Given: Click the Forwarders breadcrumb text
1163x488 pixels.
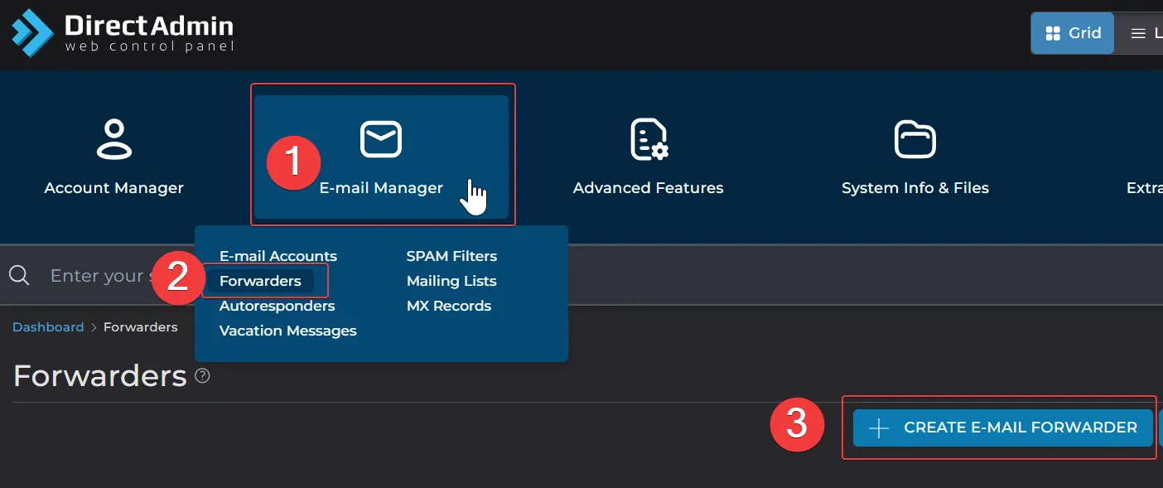Looking at the screenshot, I should (x=141, y=327).
